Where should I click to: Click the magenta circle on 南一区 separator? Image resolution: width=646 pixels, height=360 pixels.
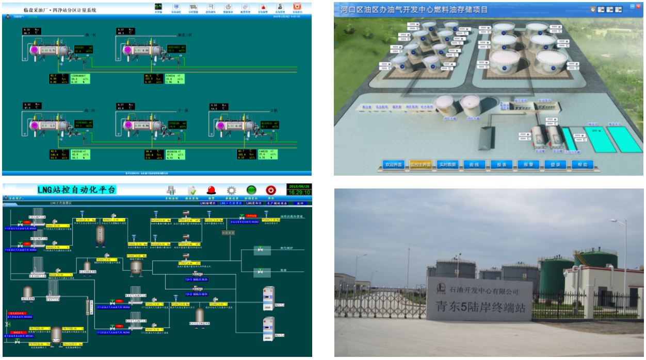click(x=35, y=50)
